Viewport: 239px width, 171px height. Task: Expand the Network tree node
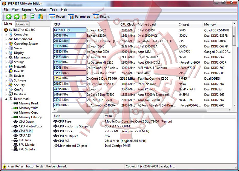[x=6, y=67]
